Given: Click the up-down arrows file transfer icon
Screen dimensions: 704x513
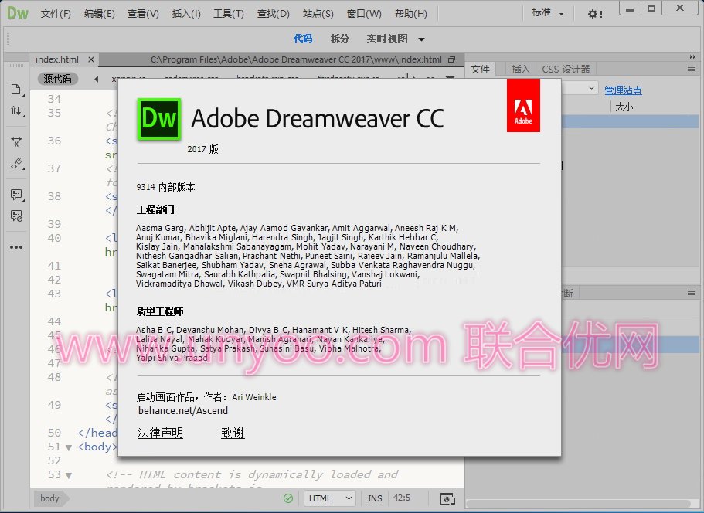Looking at the screenshot, I should (16, 110).
